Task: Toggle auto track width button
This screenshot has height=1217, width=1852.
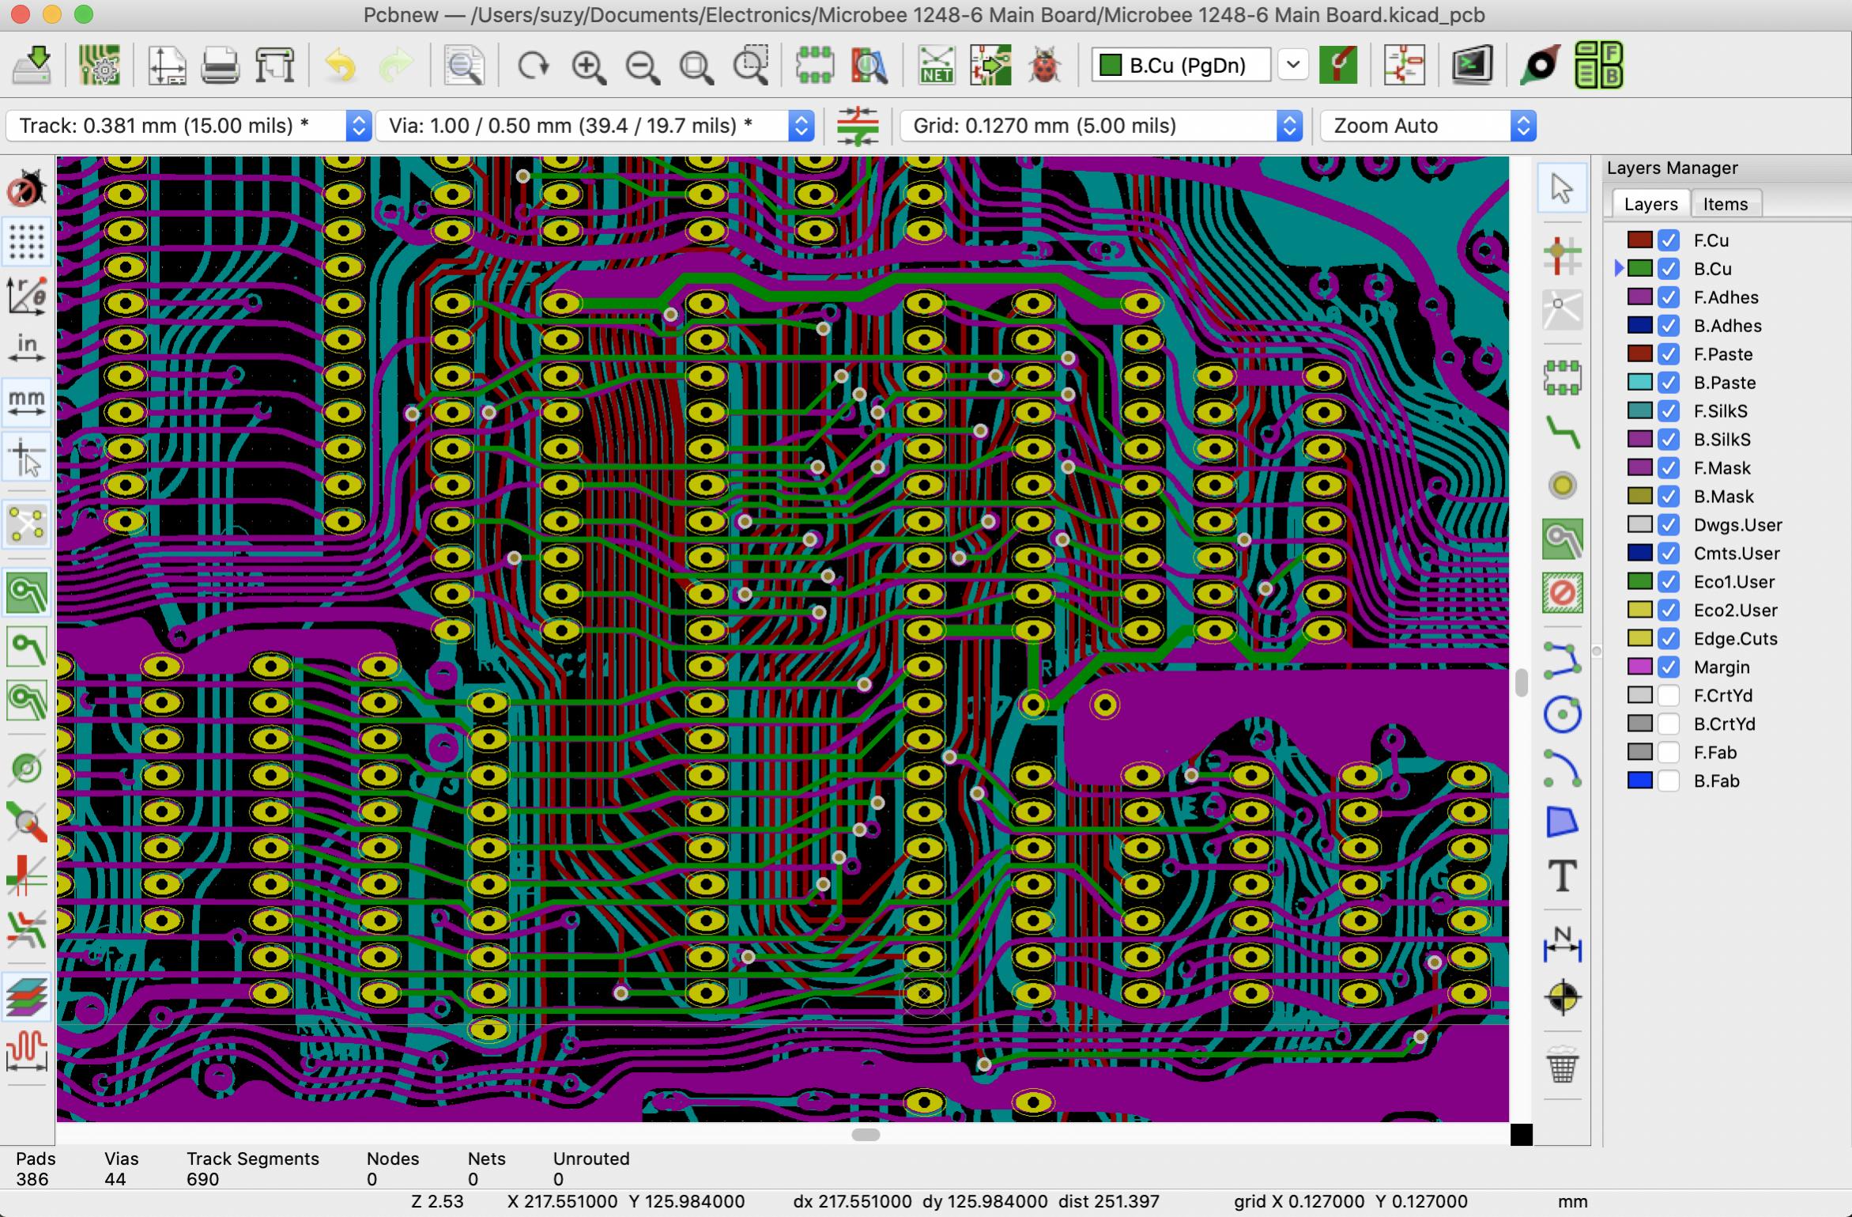Action: click(857, 126)
